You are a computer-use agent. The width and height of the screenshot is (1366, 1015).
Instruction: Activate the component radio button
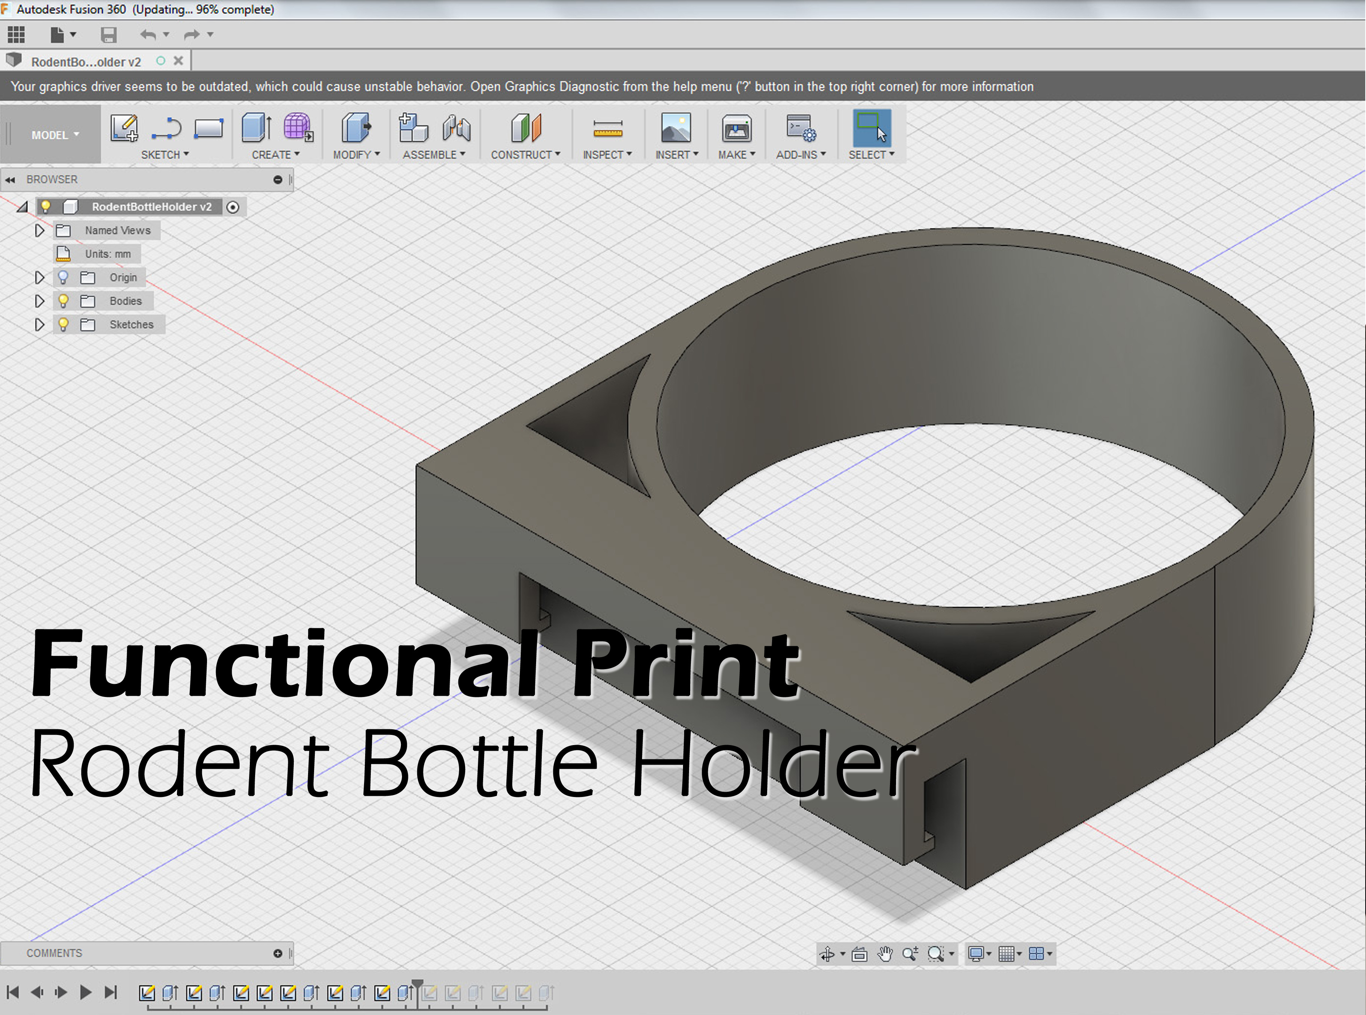(x=233, y=207)
